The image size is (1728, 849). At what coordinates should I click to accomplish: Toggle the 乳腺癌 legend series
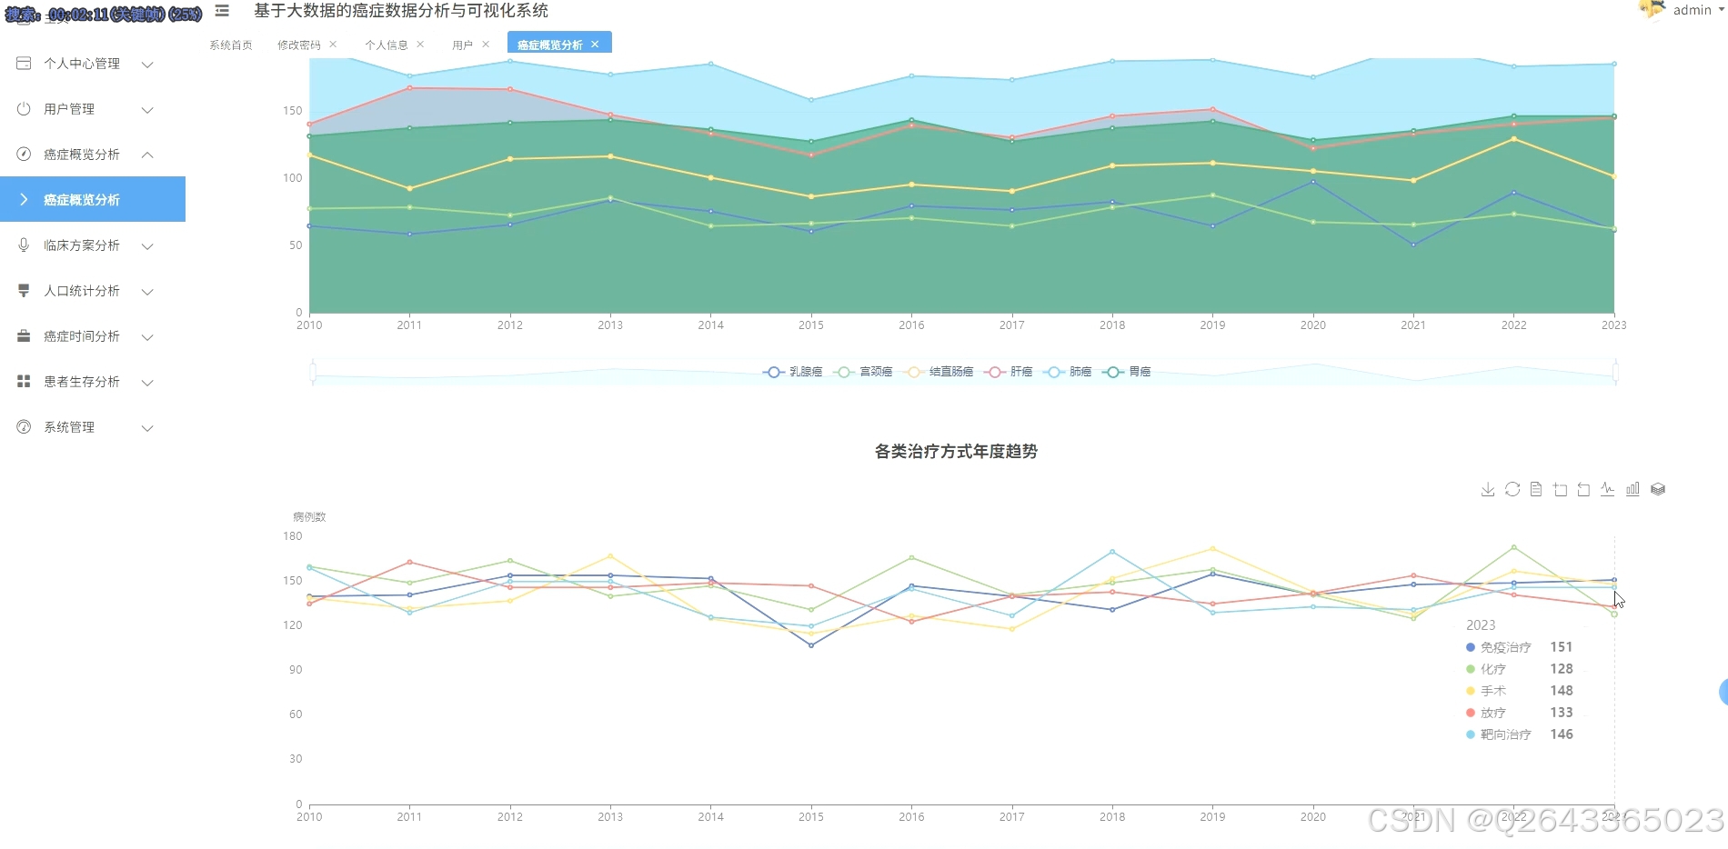click(792, 372)
